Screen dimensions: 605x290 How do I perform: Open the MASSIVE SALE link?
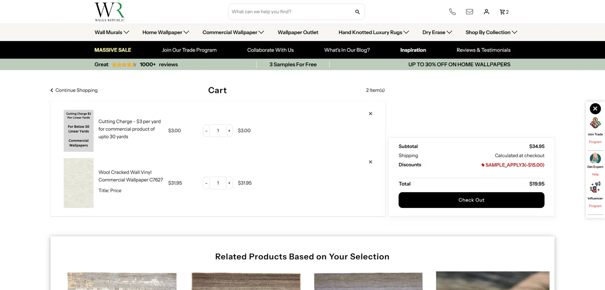pyautogui.click(x=113, y=50)
